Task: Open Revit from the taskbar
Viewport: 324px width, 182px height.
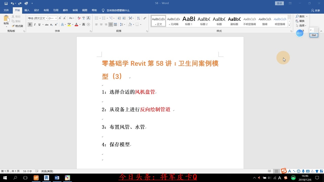Action: pyautogui.click(x=46, y=178)
